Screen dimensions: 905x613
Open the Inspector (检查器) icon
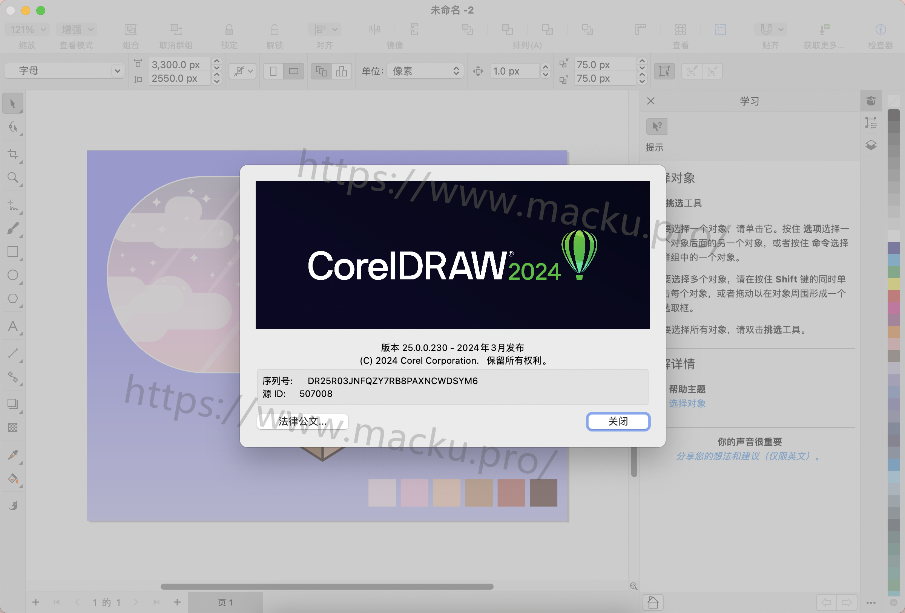coord(880,30)
